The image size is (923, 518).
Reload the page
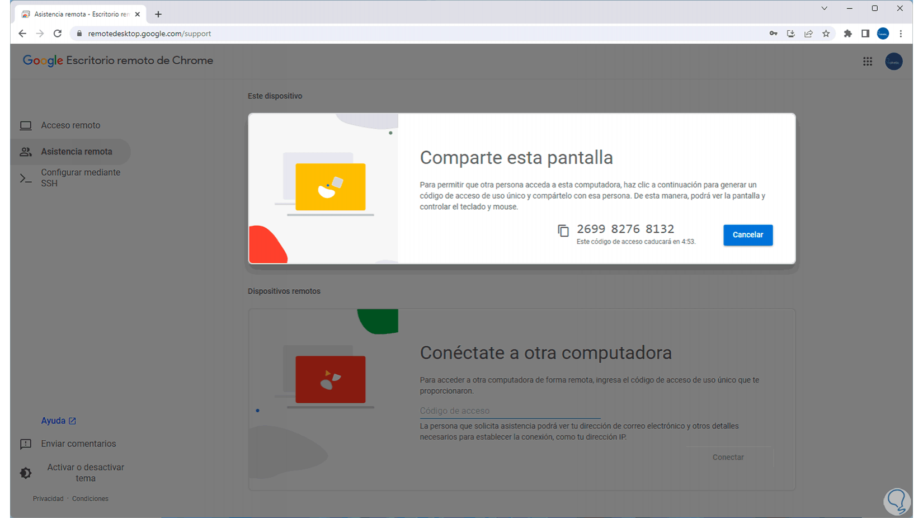(x=58, y=34)
